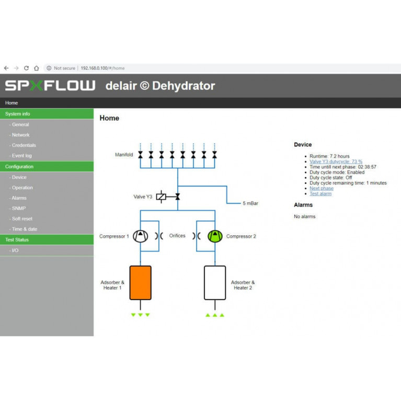
Task: Click the browser home icon
Action: click(36, 68)
